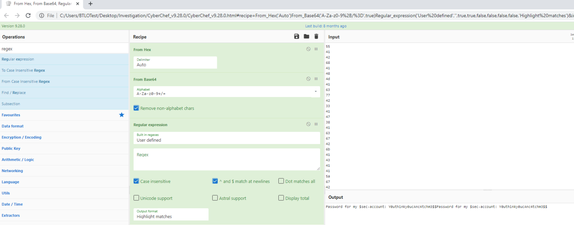Uncheck Remove non-alphabet chars

click(136, 108)
